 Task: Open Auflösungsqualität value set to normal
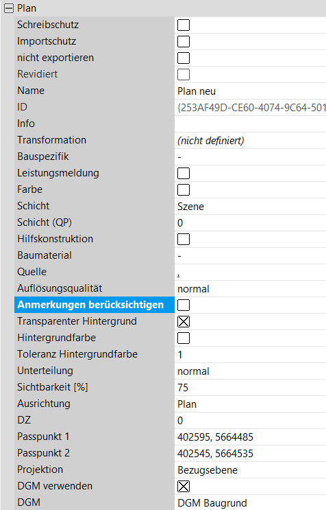[250, 288]
